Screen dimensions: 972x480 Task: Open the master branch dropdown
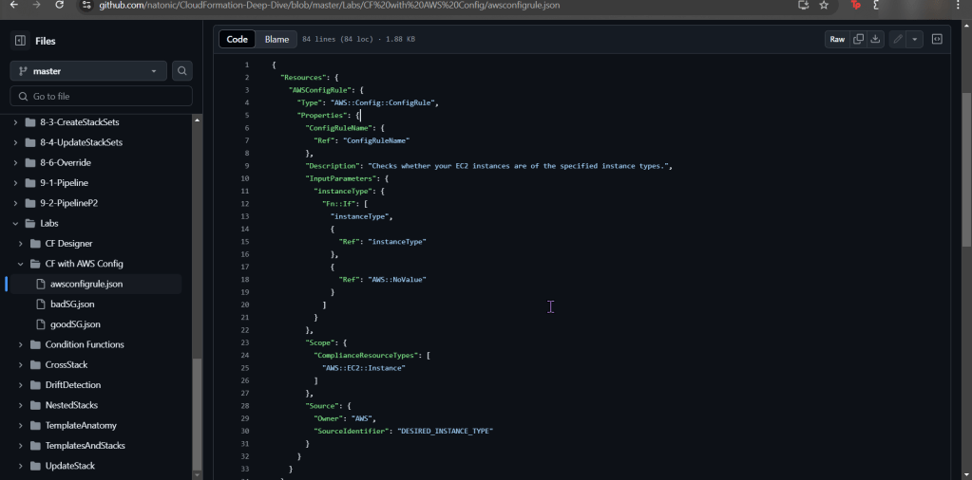pyautogui.click(x=88, y=71)
